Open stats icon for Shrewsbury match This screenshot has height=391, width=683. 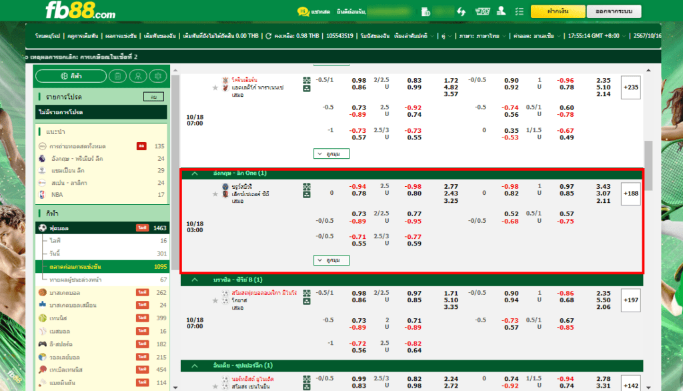[307, 194]
